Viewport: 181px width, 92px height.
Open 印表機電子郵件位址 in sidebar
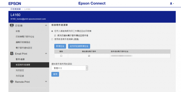(25, 37)
